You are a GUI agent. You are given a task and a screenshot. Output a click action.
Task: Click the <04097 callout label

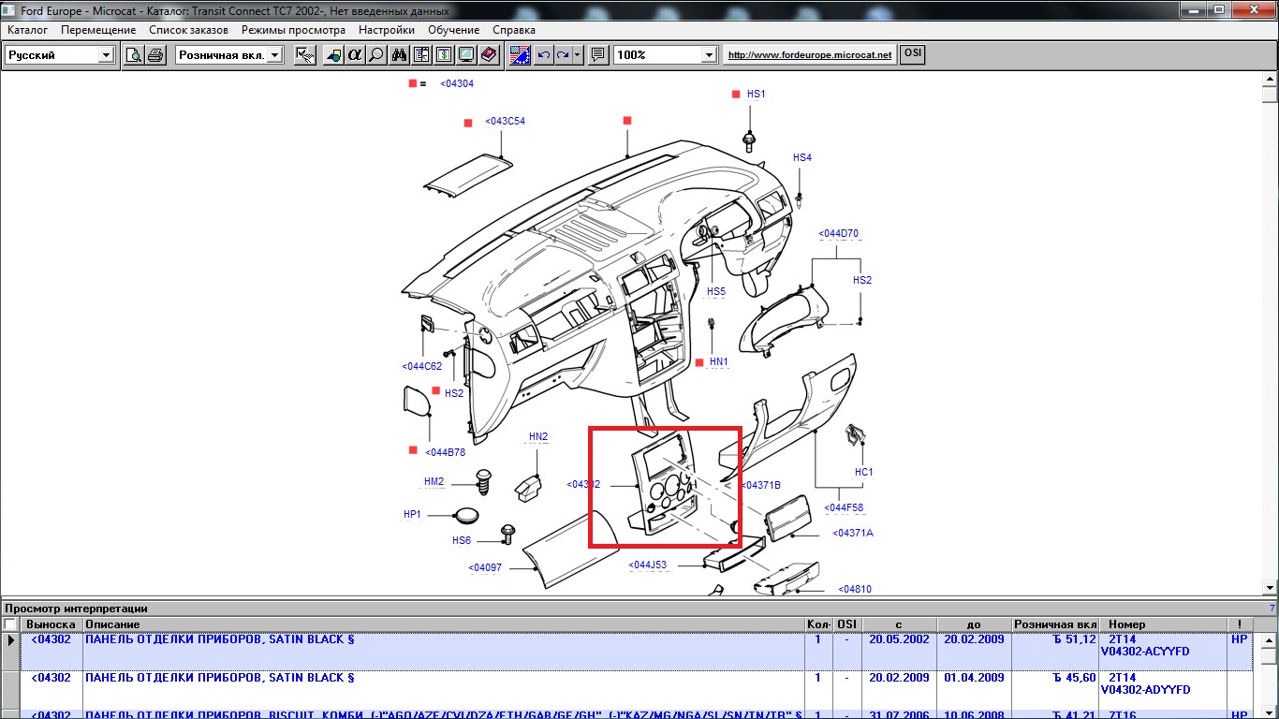[485, 567]
